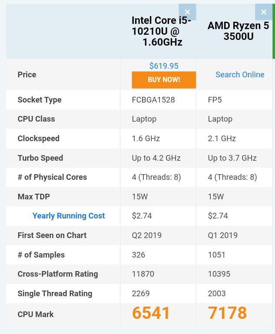Click First Seen on Chart label
This screenshot has height=334, width=275.
pos(52,235)
